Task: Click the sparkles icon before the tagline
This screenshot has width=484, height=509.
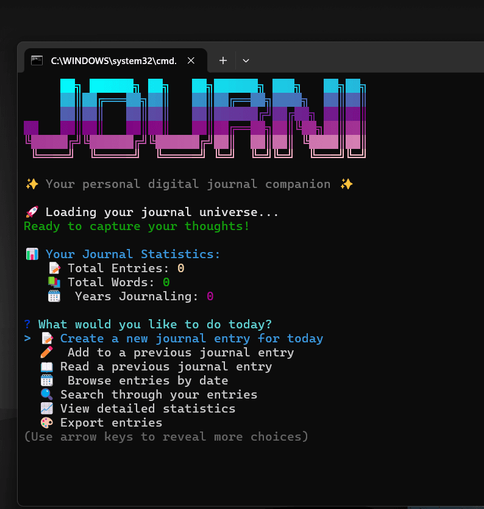Action: 32,184
